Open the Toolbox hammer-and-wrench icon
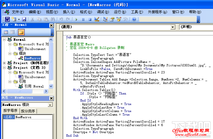Image resolution: width=213 pixels, height=139 pixels. pos(126,19)
